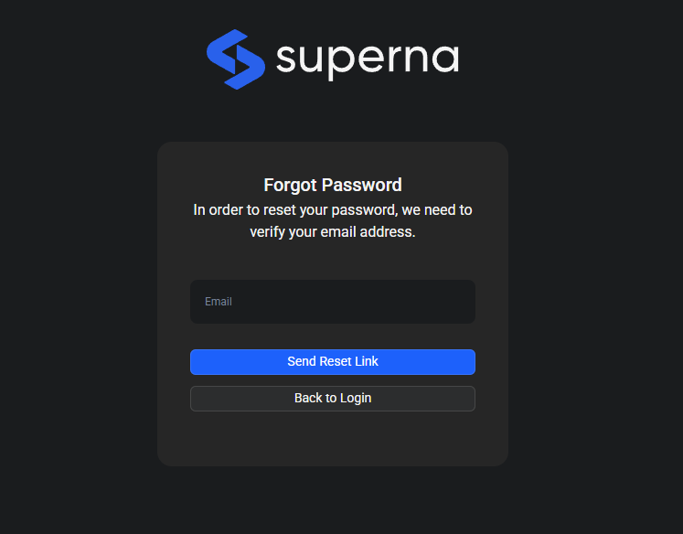Viewport: 683px width, 534px height.
Task: Click the superna wordmark text
Action: click(367, 59)
